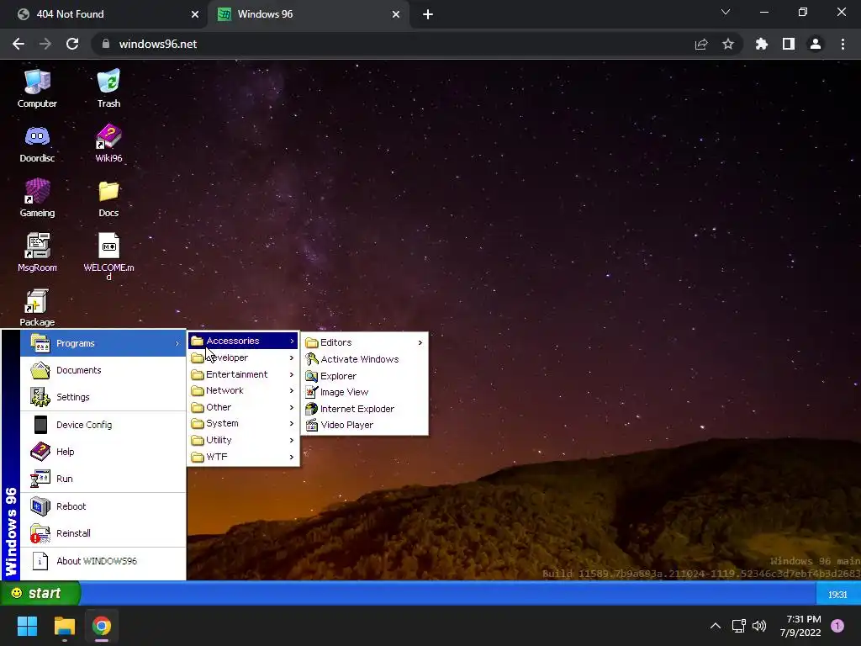Launch the Doordisc desktop shortcut
The height and width of the screenshot is (646, 861).
pos(37,143)
